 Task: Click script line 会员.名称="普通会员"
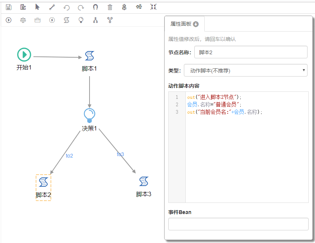(214, 104)
